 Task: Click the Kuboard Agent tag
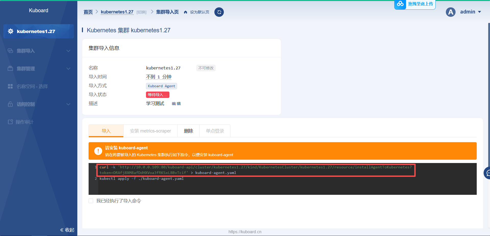click(x=162, y=86)
